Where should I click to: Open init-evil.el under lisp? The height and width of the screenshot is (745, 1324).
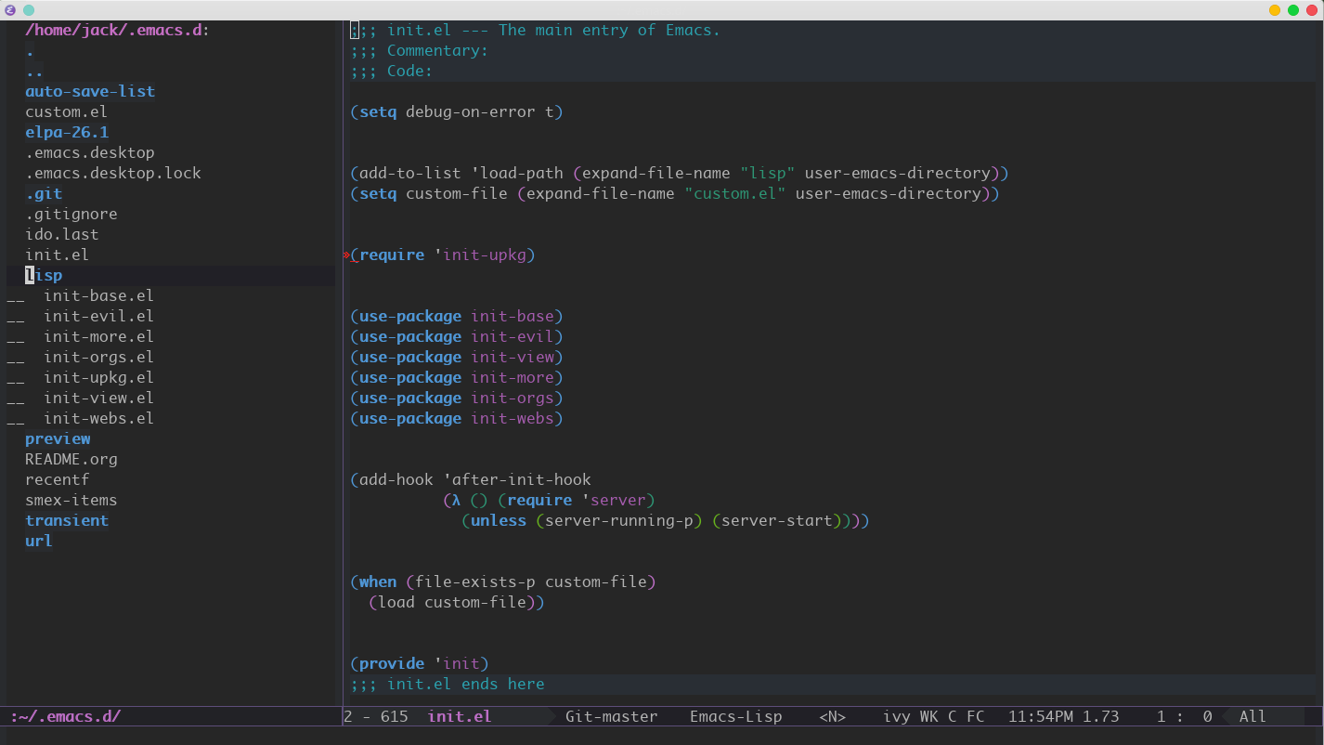click(x=98, y=316)
